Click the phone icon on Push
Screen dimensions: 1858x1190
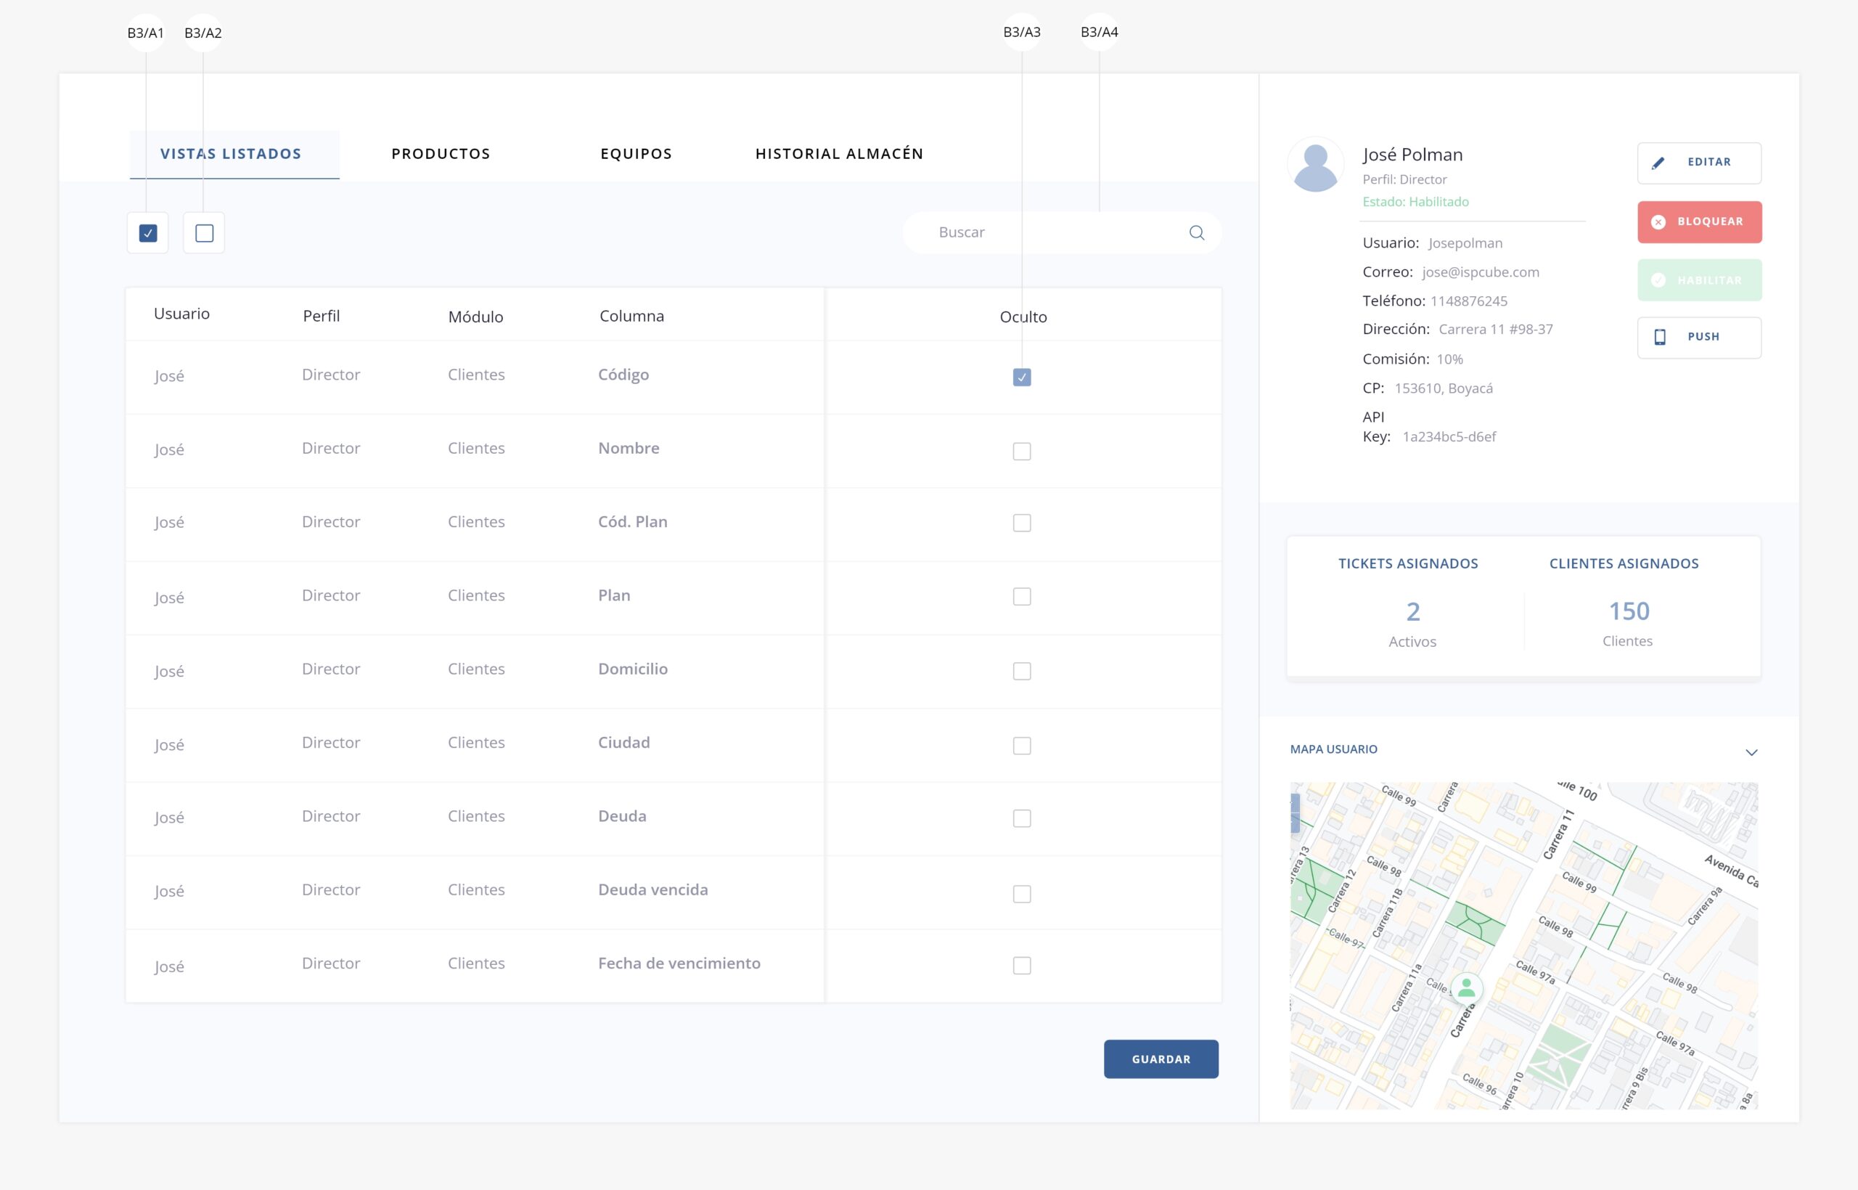[1658, 337]
